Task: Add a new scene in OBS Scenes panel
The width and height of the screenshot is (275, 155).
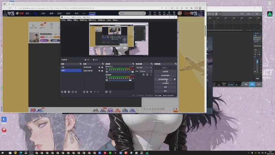Action: tap(62, 92)
